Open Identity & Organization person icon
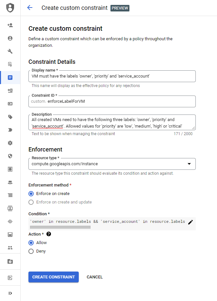The height and width of the screenshot is (301, 217). click(x=10, y=38)
